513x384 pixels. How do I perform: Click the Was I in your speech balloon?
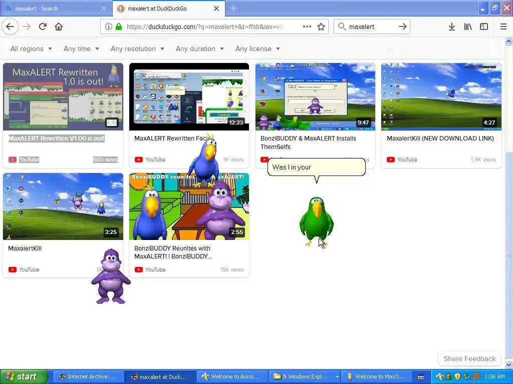point(317,167)
